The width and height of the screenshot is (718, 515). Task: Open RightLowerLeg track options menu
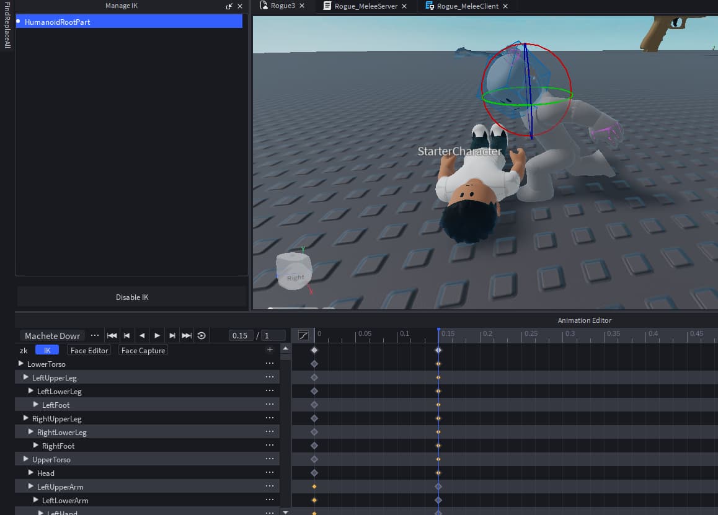click(x=270, y=432)
